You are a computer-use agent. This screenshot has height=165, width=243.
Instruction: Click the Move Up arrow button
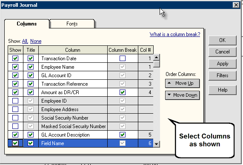click(x=182, y=84)
